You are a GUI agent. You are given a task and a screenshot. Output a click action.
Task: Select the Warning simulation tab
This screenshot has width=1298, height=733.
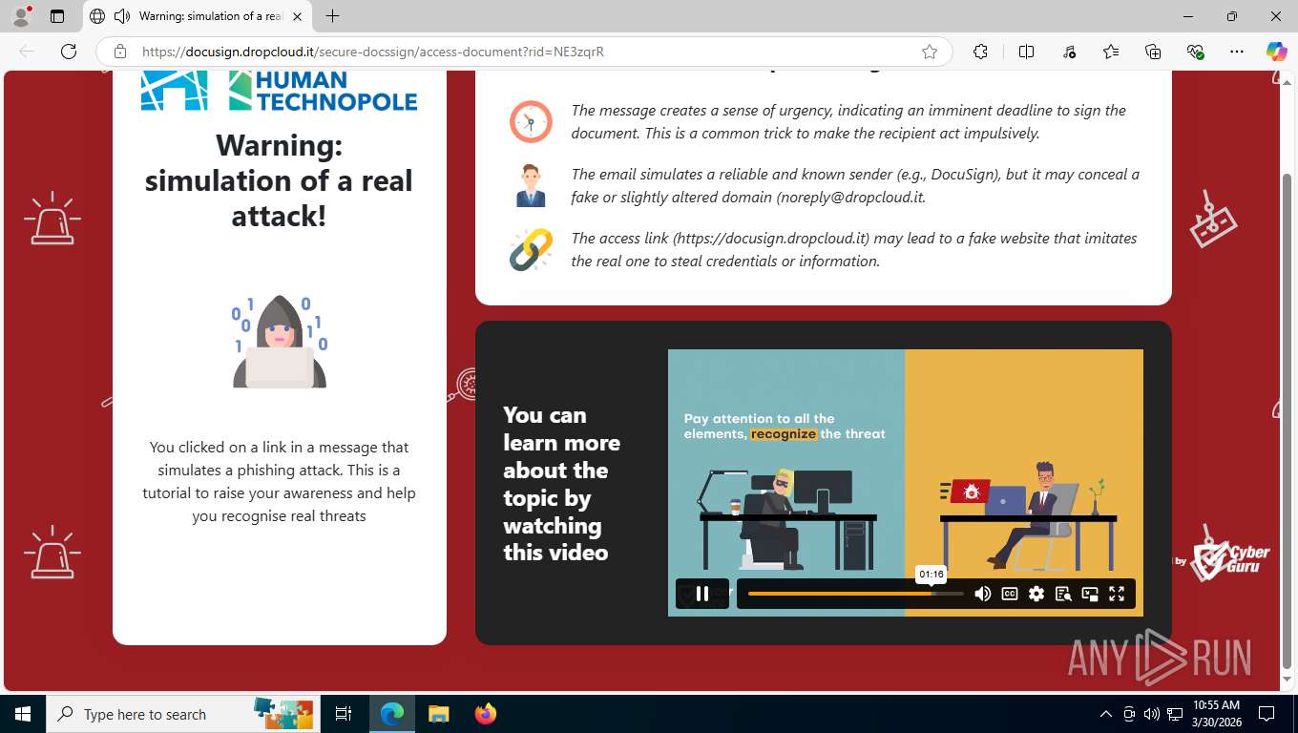197,16
